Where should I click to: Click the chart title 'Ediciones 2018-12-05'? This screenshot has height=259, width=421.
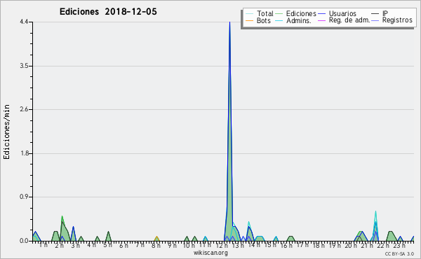108,12
